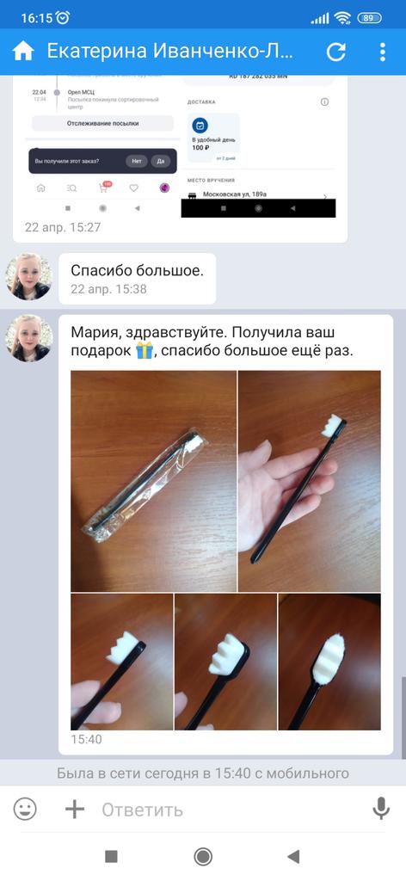Tap Android recent apps square button
406x881 pixels.
click(111, 856)
